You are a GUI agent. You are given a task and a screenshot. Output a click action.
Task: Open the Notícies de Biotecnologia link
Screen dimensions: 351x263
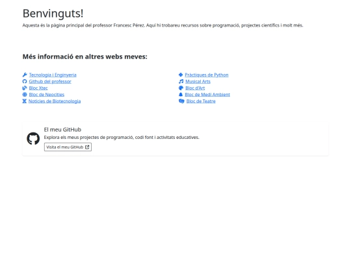coord(55,101)
